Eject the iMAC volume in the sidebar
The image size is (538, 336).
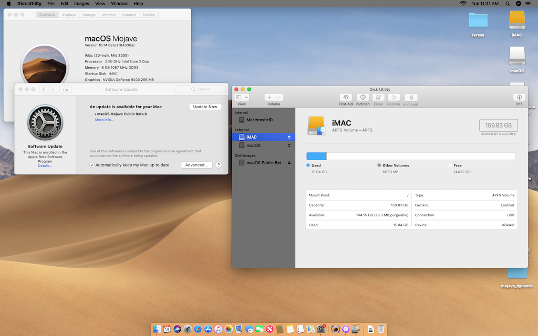[288, 137]
